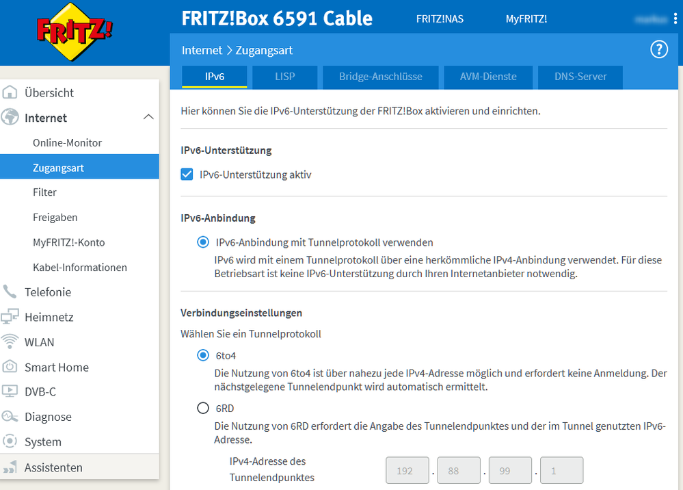Click the System icon
The width and height of the screenshot is (683, 490).
point(10,441)
